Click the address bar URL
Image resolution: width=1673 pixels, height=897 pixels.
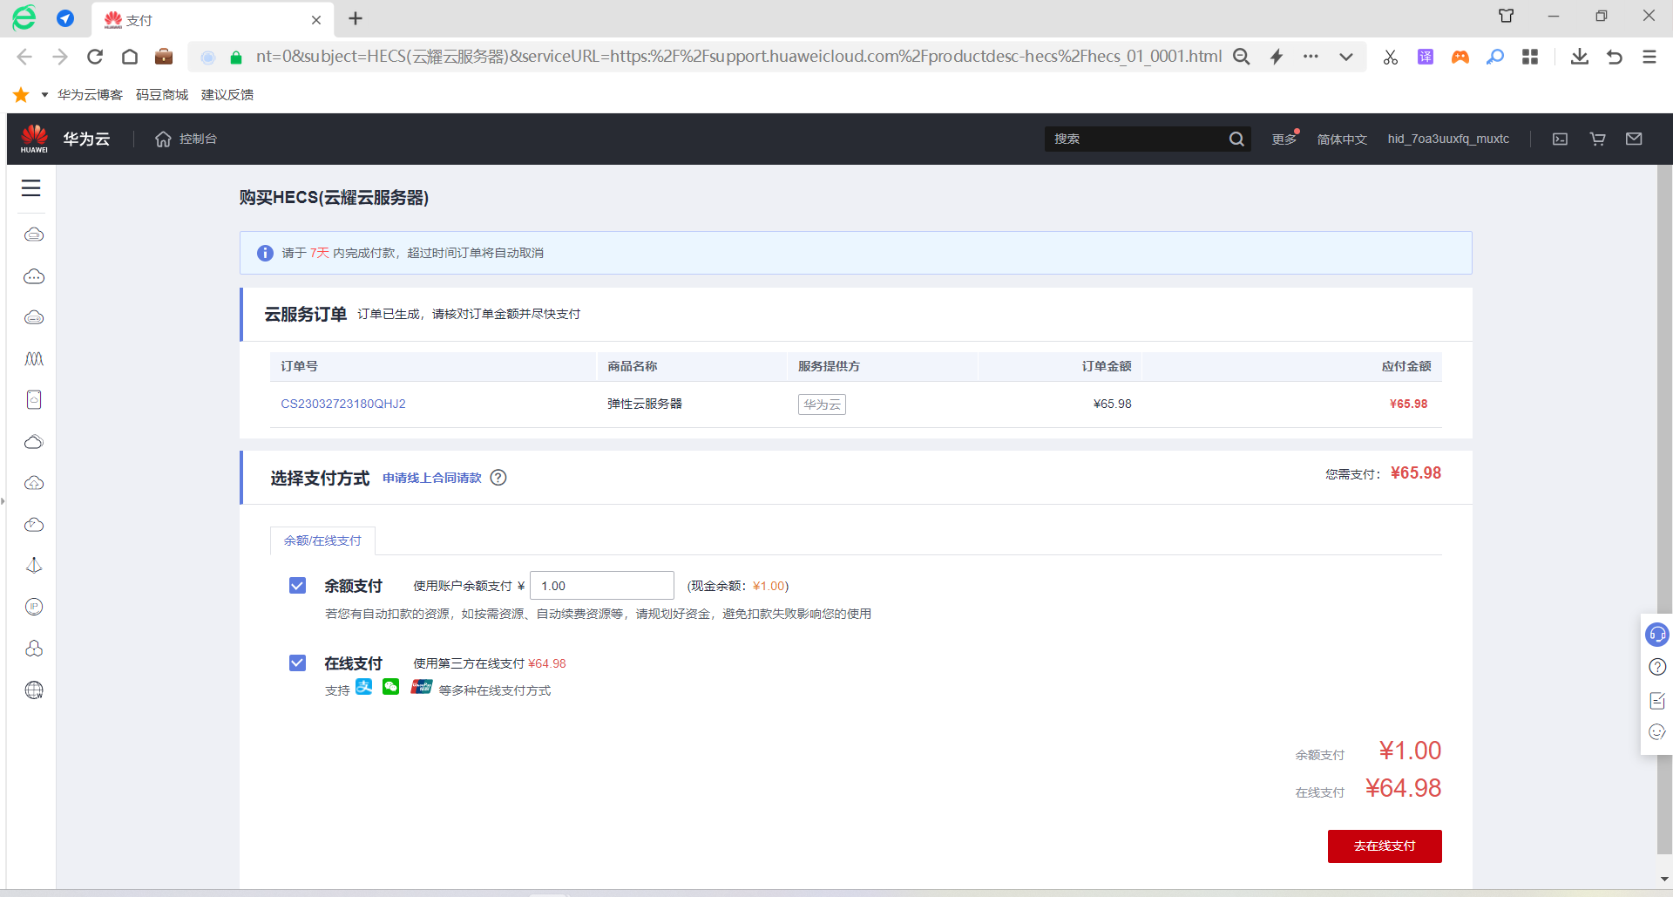738,57
